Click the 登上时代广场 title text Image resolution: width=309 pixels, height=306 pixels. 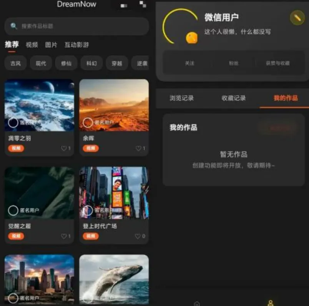[100, 226]
